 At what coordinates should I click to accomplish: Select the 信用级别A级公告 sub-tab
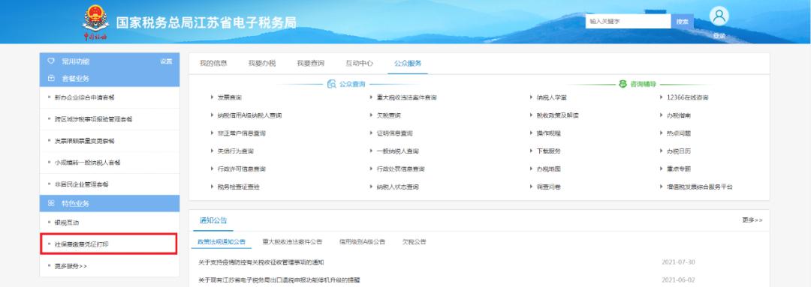click(362, 241)
